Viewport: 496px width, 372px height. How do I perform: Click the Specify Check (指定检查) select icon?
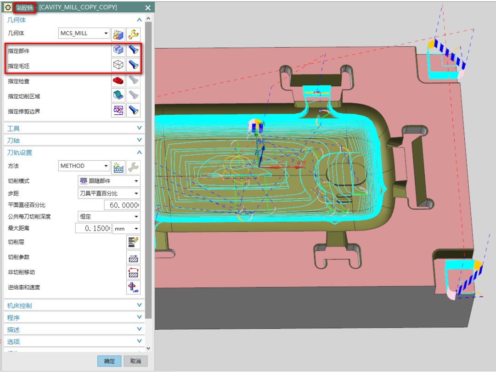(118, 81)
